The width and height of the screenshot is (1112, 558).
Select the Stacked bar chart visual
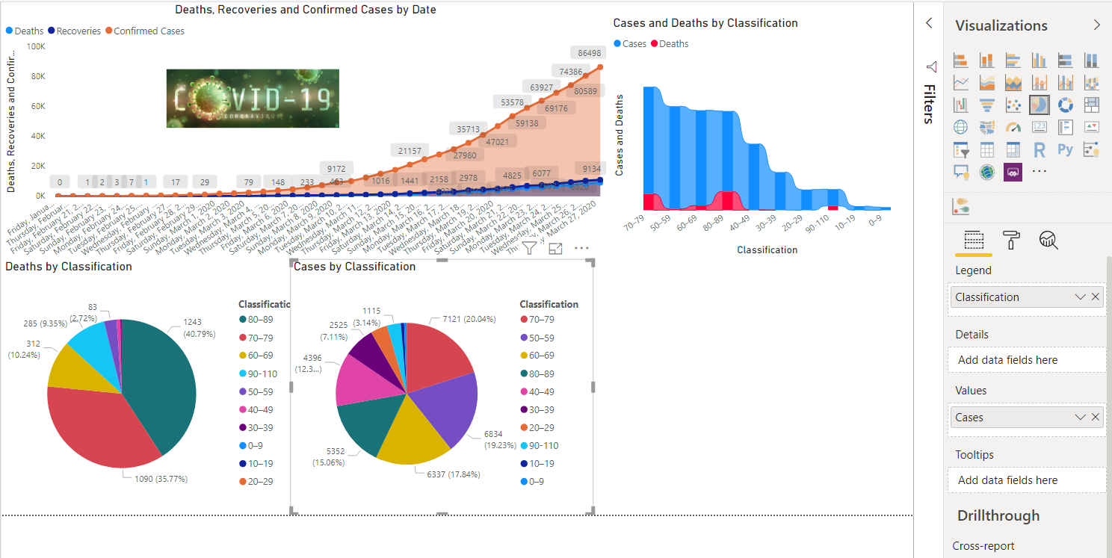(961, 61)
